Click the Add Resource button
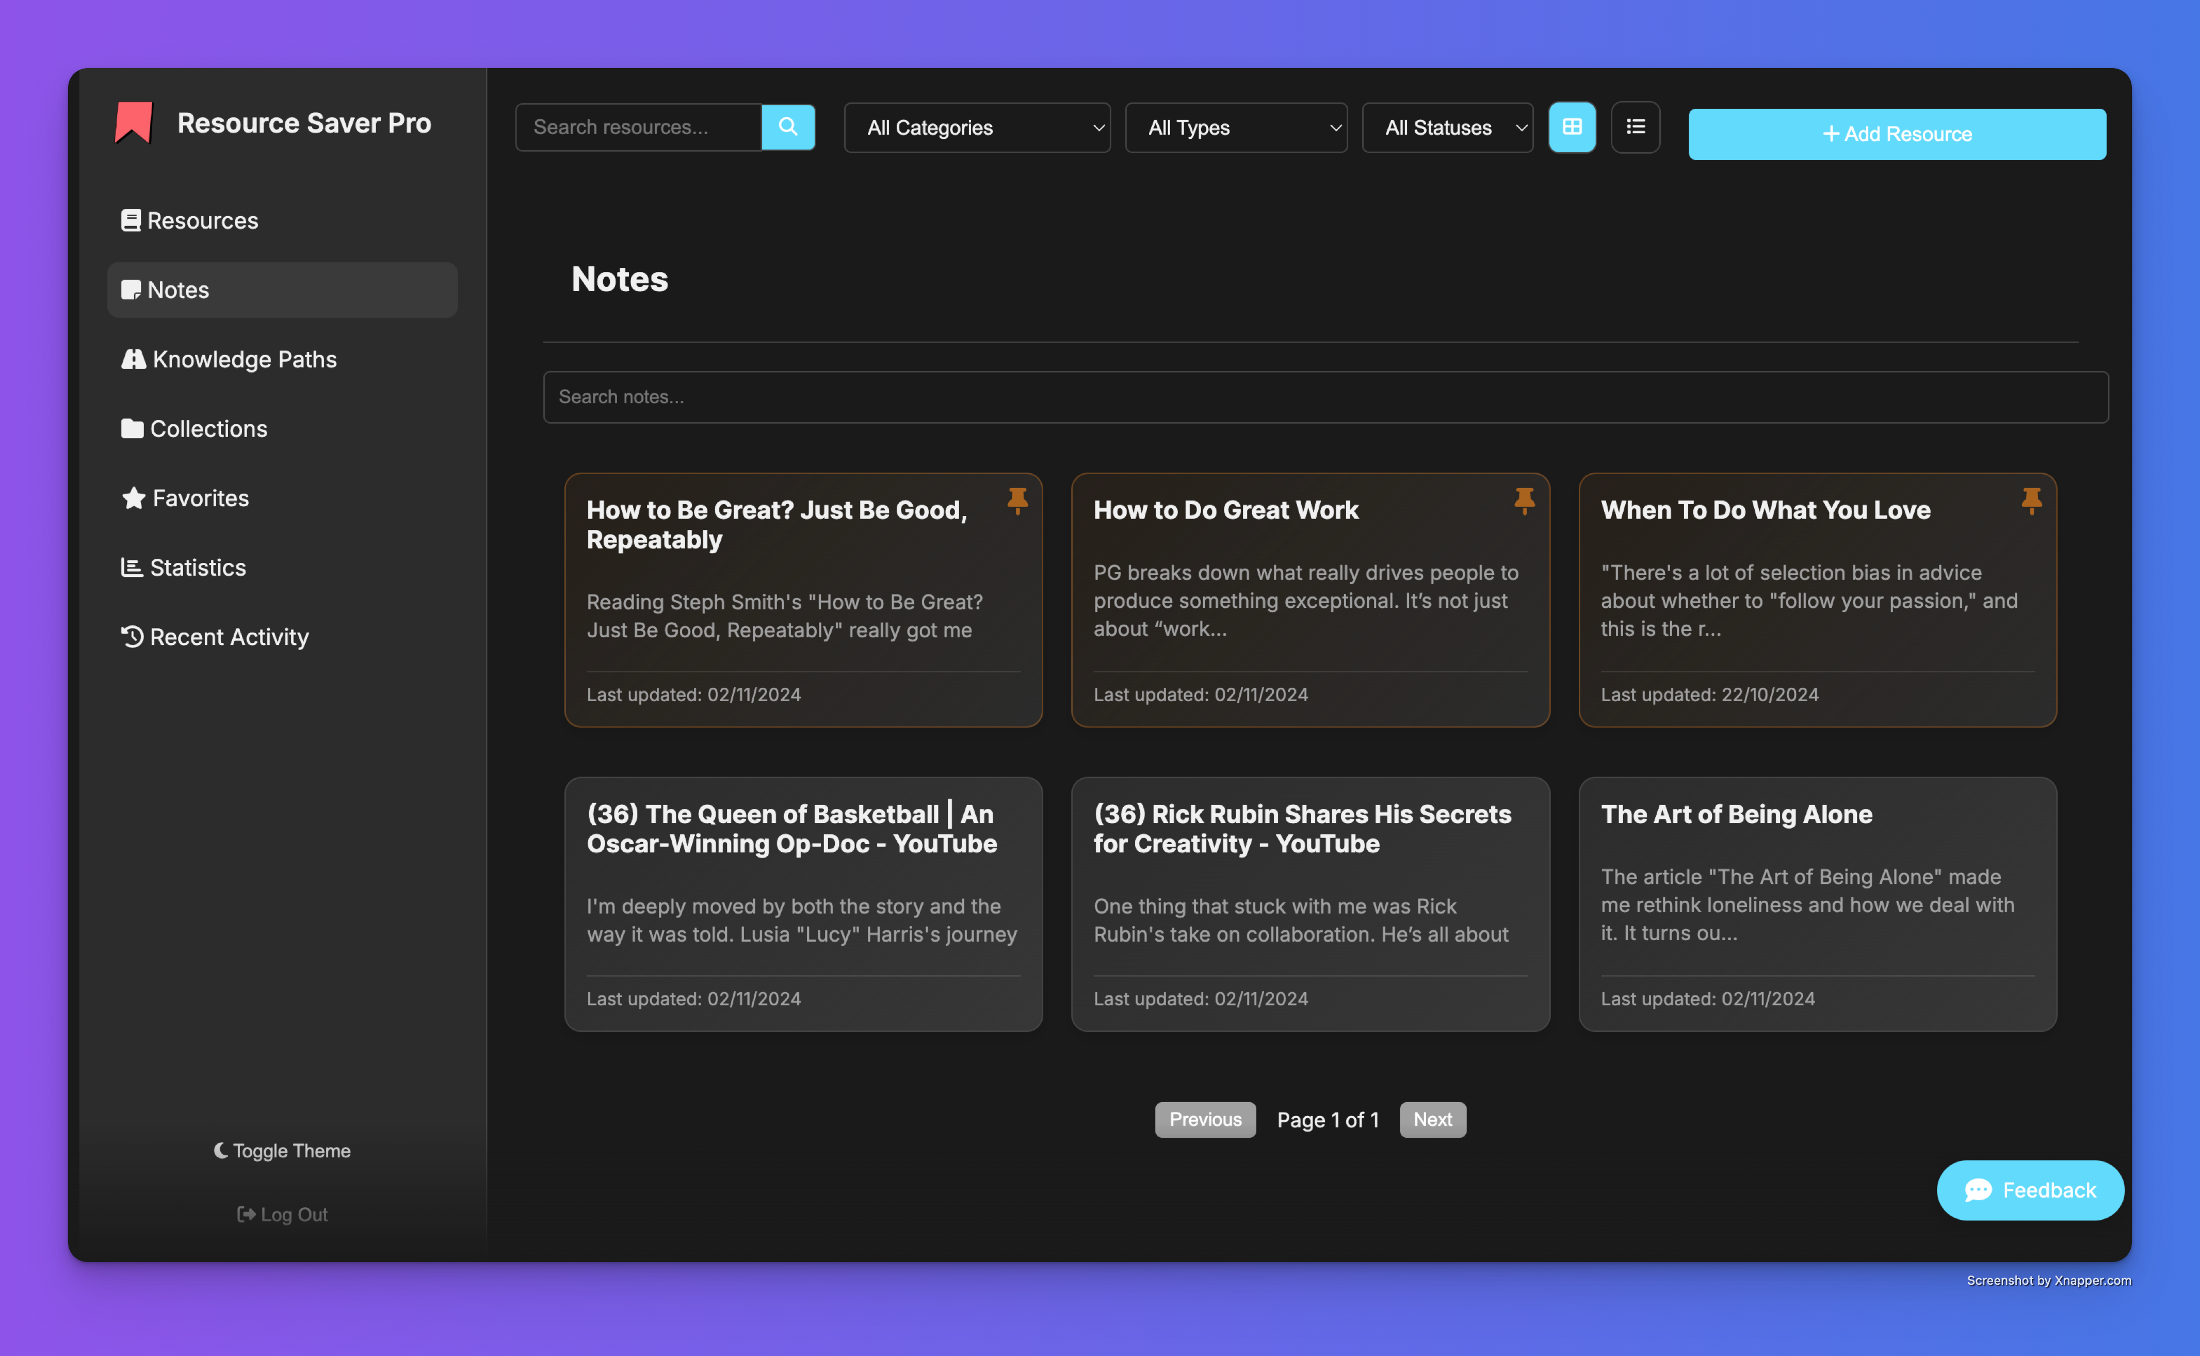This screenshot has width=2200, height=1356. 1896,135
